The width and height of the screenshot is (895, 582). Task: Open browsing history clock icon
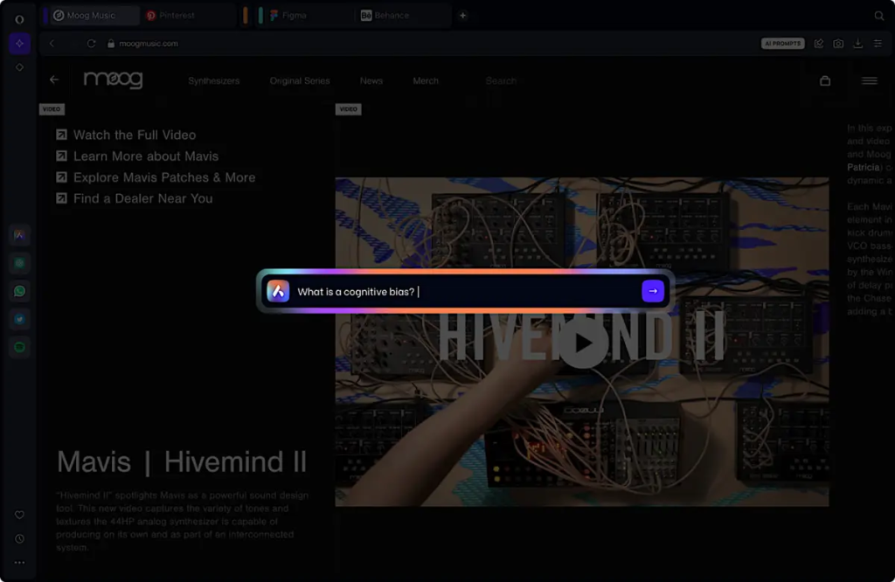[19, 538]
